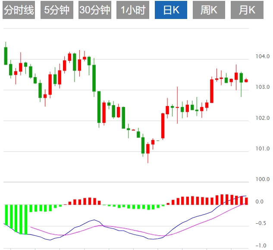
Task: Click the lowest red candlestick near 101
Action: tap(148, 148)
